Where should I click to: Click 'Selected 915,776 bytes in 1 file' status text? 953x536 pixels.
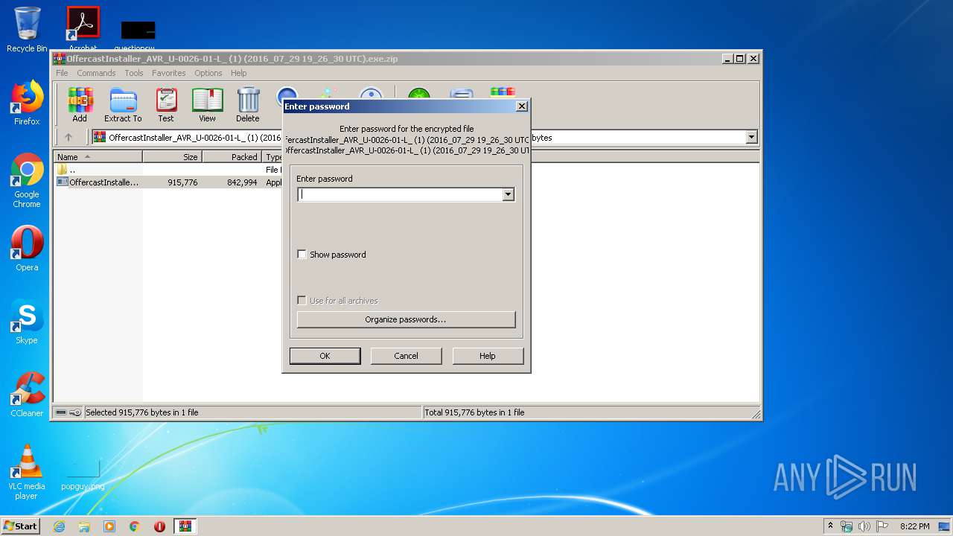click(142, 412)
